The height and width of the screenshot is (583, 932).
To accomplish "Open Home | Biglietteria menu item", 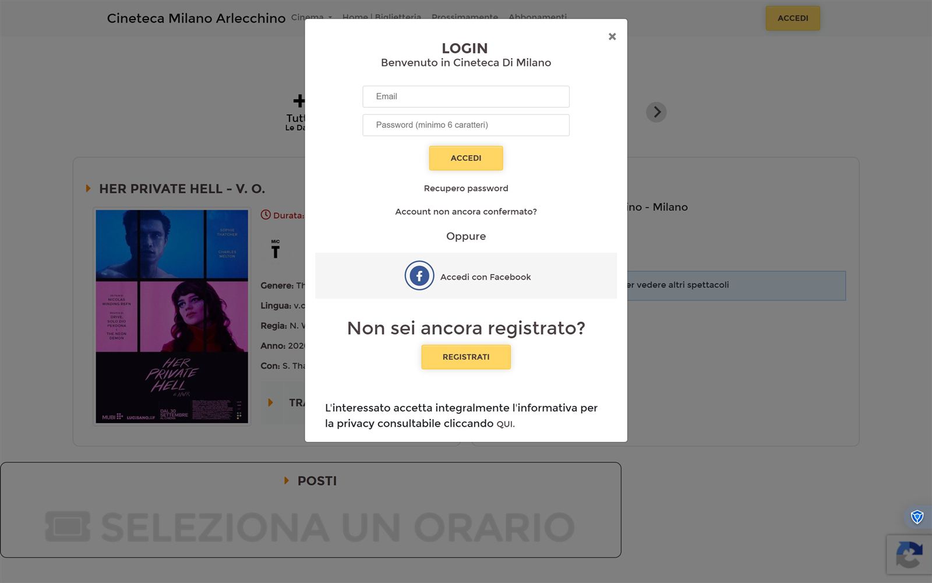I will click(x=382, y=17).
